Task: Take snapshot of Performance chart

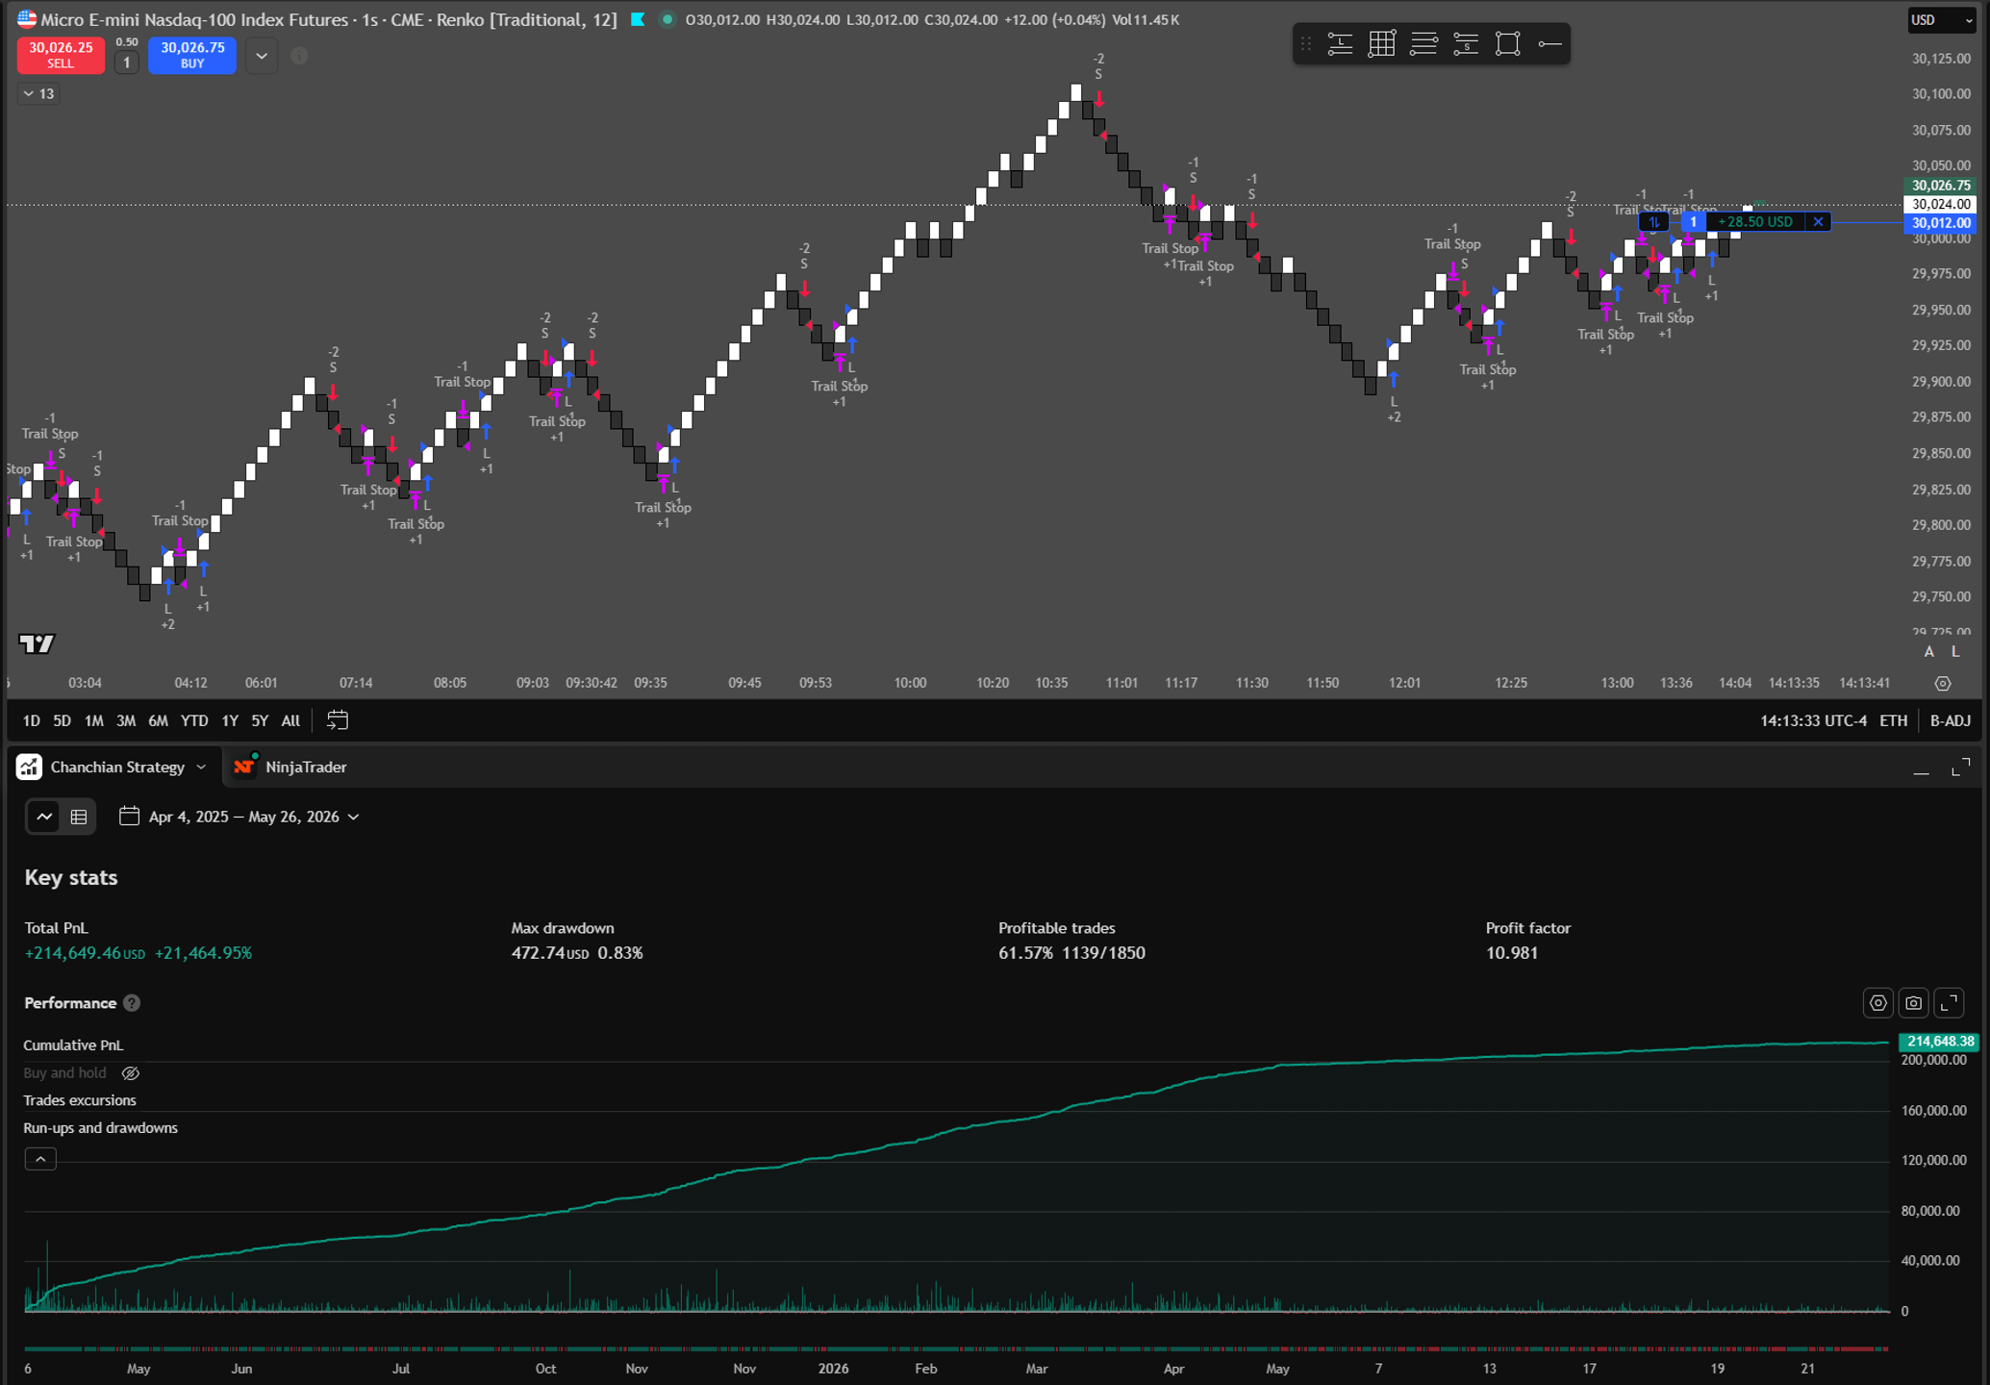Action: [1914, 1003]
